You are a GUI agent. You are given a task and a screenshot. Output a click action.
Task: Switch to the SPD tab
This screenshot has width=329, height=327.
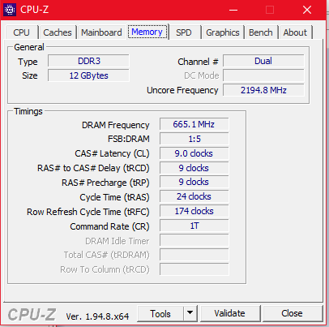click(184, 32)
